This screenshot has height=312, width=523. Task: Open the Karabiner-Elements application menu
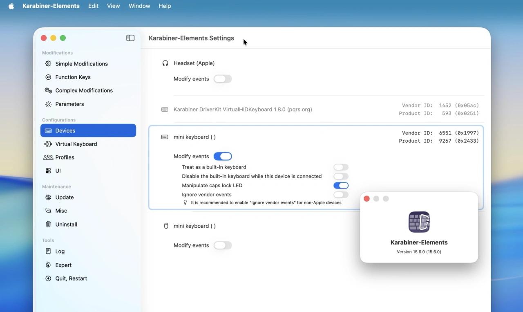(51, 6)
